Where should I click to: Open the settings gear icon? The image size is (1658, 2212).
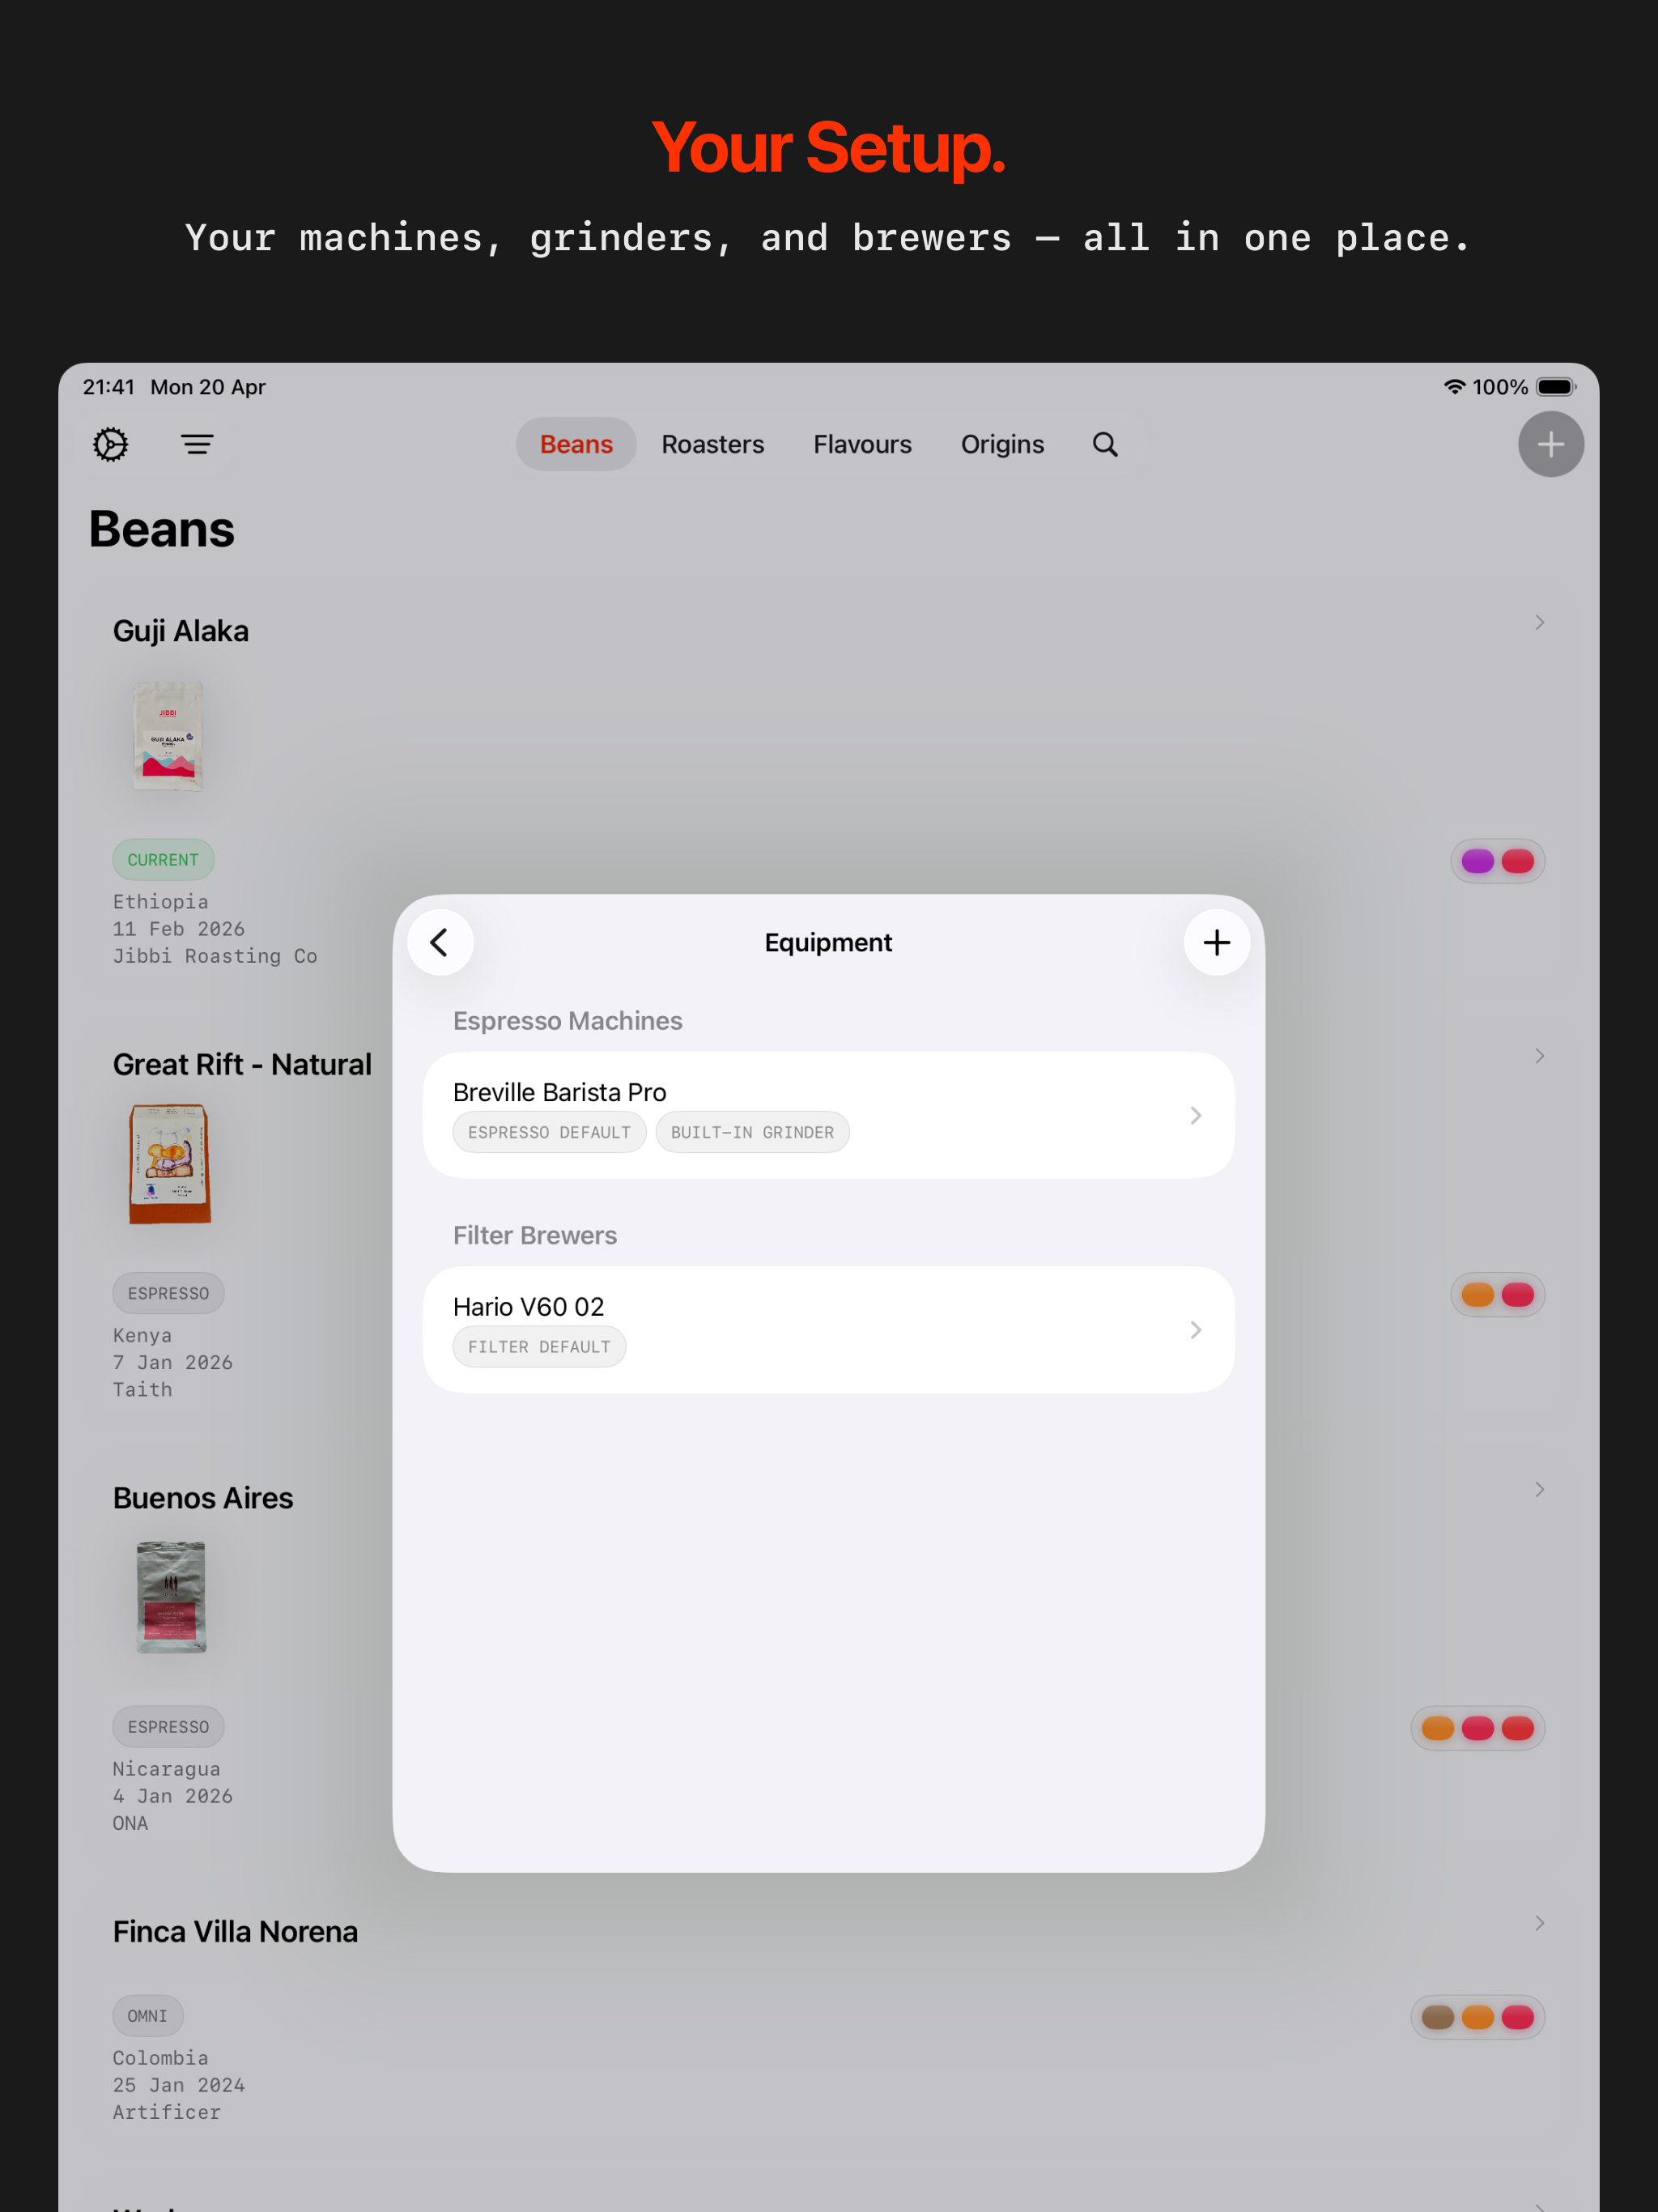111,444
